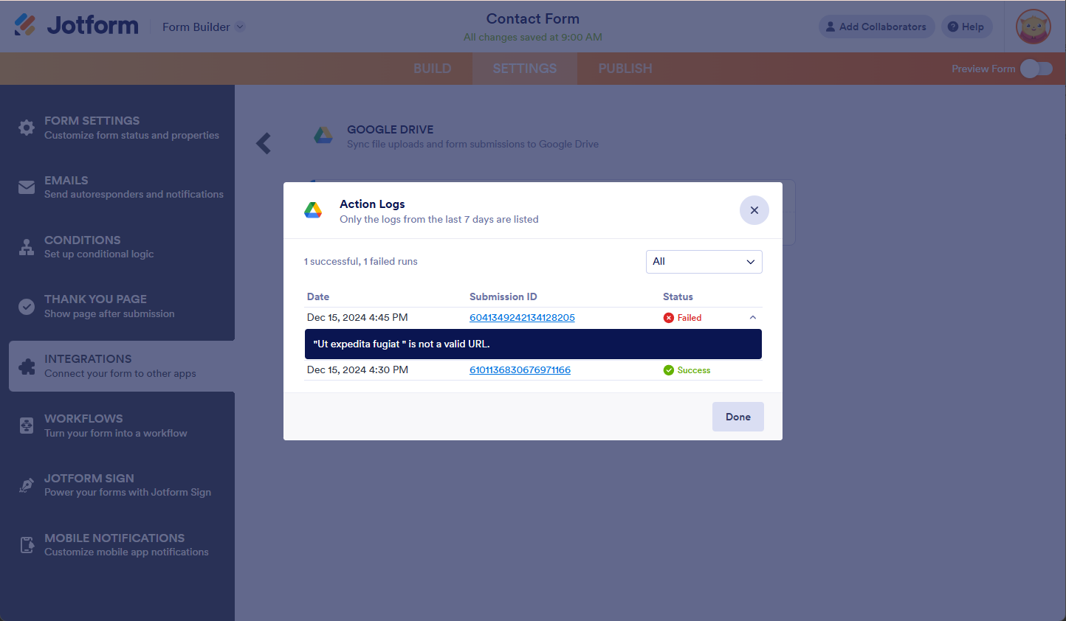
Task: Toggle the Preview Form switch
Action: click(x=1036, y=69)
